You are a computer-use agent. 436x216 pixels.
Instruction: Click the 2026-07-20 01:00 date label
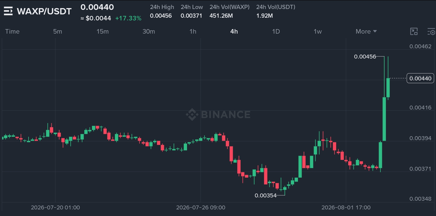(55, 207)
